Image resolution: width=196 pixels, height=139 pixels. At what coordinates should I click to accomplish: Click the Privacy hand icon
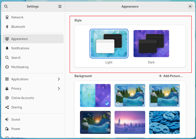(7, 89)
